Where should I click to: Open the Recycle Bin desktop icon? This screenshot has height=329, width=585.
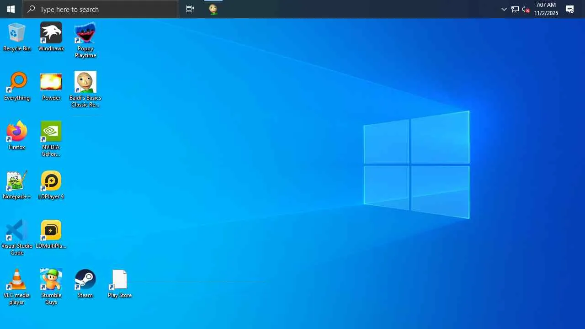click(17, 37)
